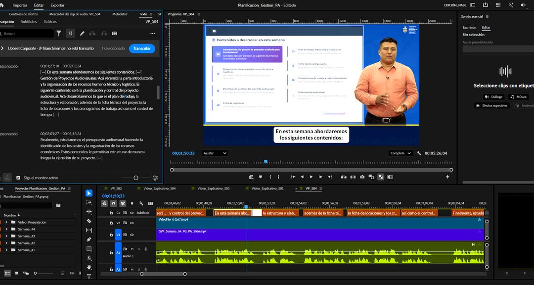Open the 'Completa' playback resolution dropdown
534x285 pixels.
[x=400, y=153]
